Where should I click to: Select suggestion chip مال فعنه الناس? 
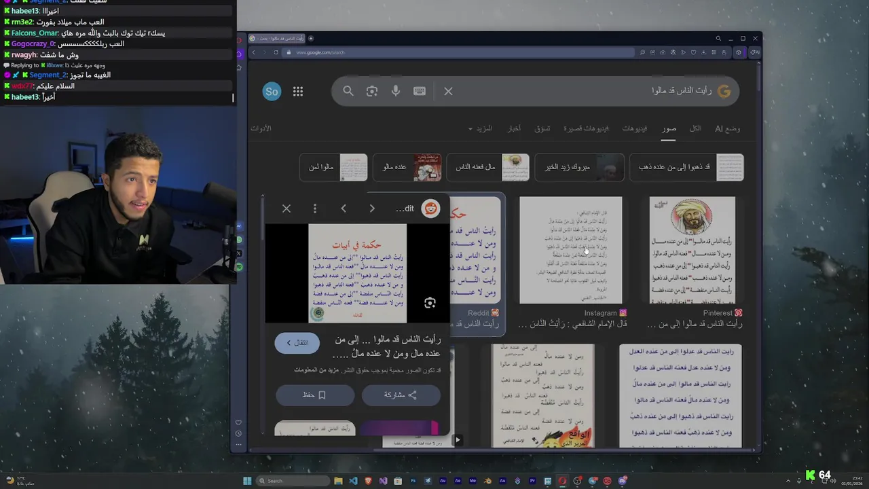[487, 167]
